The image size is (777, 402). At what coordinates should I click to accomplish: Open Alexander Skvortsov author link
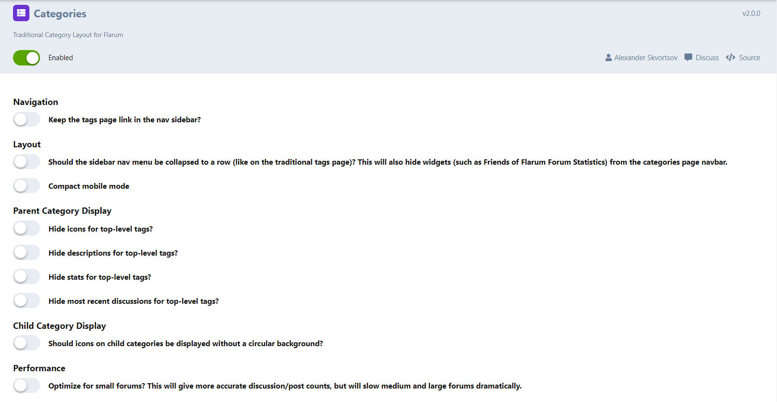coord(645,58)
